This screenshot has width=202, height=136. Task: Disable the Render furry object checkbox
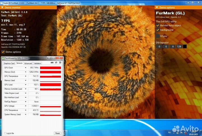(158, 25)
